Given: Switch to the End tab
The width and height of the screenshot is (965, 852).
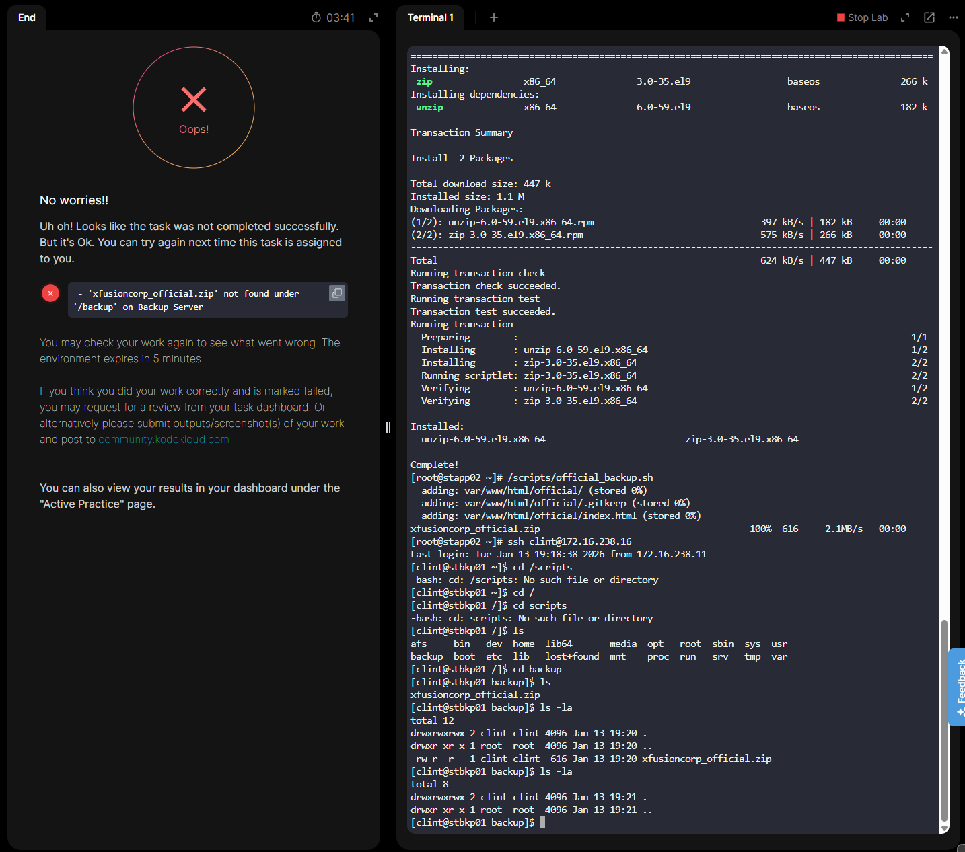Looking at the screenshot, I should click(27, 17).
